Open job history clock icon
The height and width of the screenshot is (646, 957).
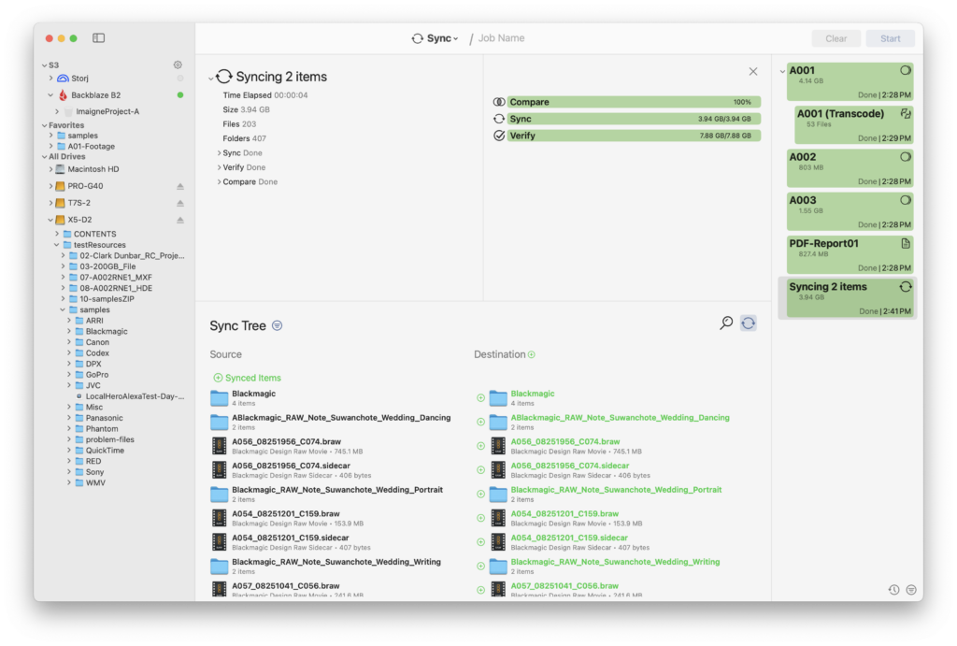coord(893,590)
